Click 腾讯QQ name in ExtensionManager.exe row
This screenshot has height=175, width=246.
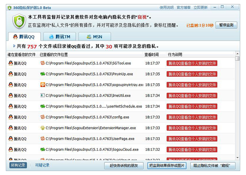20,128
